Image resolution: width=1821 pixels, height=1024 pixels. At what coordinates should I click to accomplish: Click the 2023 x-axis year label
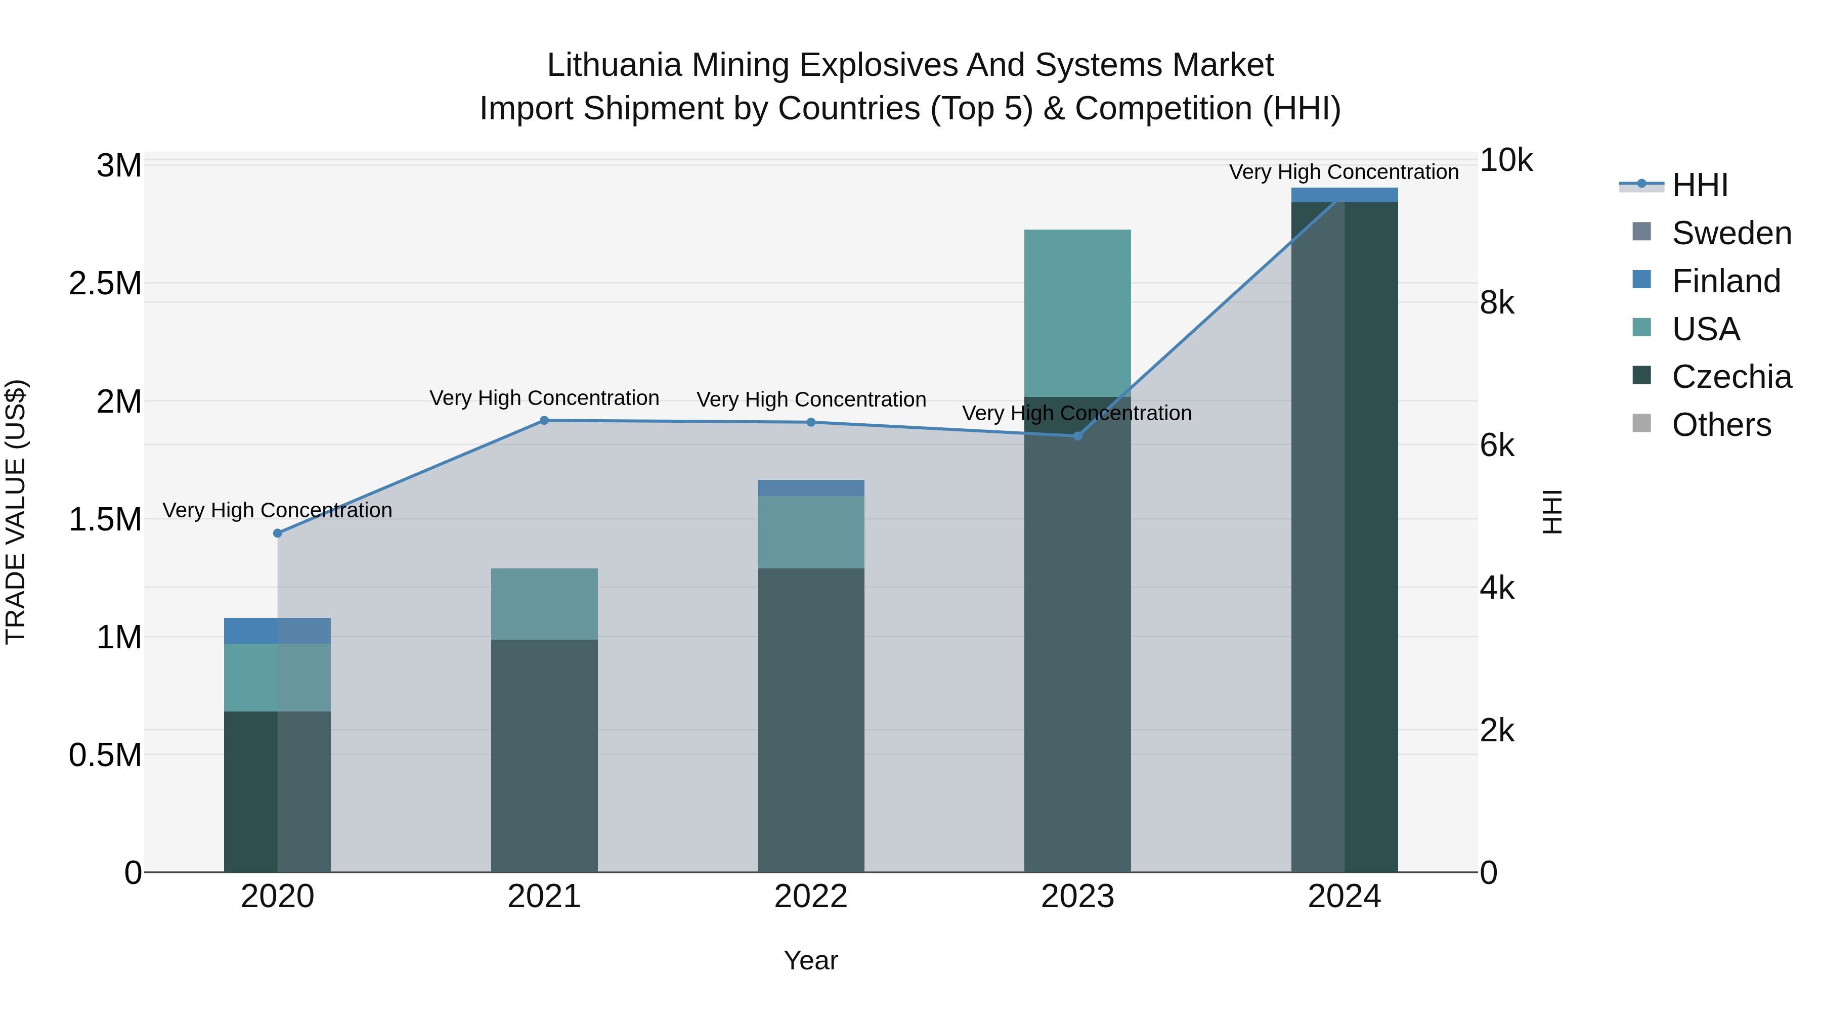pos(1078,897)
